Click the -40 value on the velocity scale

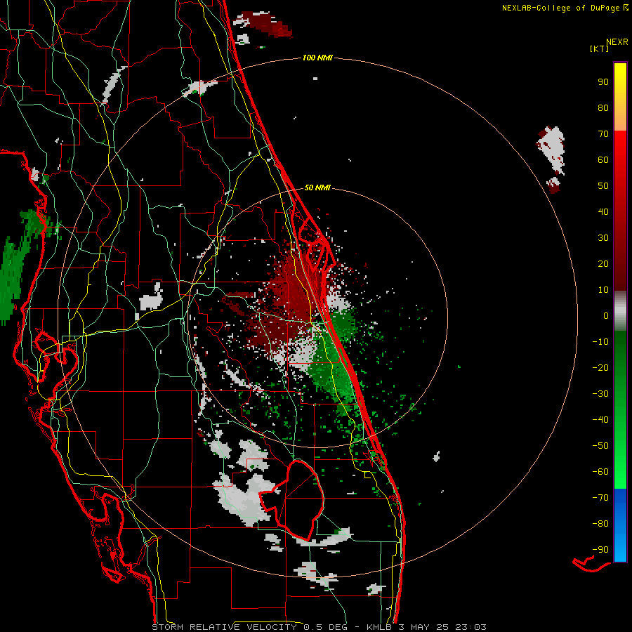600,420
